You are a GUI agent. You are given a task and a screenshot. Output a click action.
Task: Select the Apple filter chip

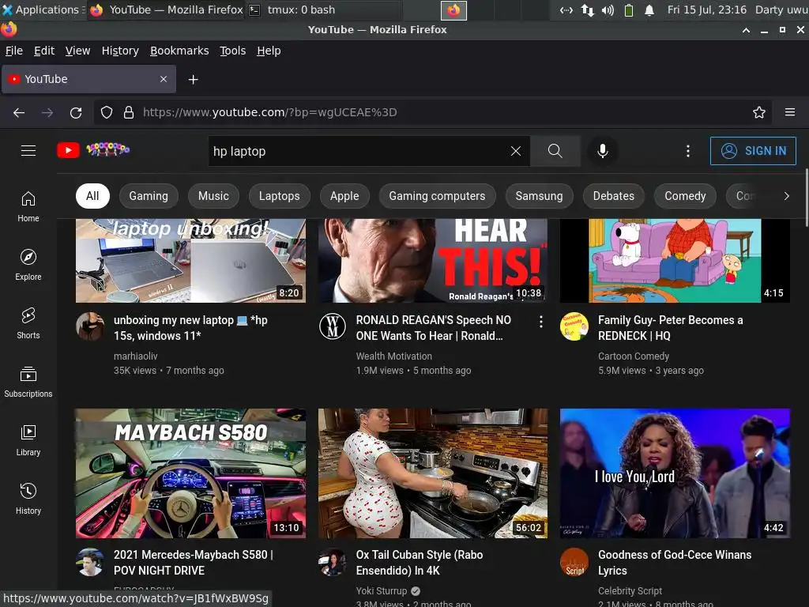point(344,196)
